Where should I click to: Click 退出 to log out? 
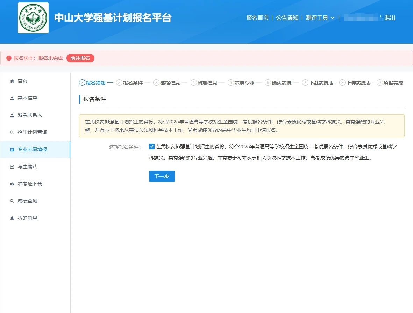(x=390, y=17)
